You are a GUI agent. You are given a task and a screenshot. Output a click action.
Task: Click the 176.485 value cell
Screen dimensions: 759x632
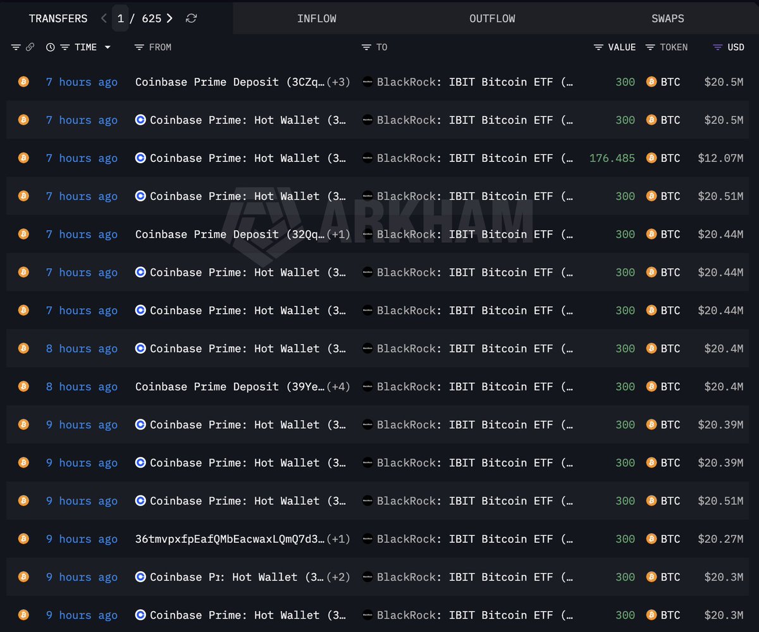click(612, 158)
